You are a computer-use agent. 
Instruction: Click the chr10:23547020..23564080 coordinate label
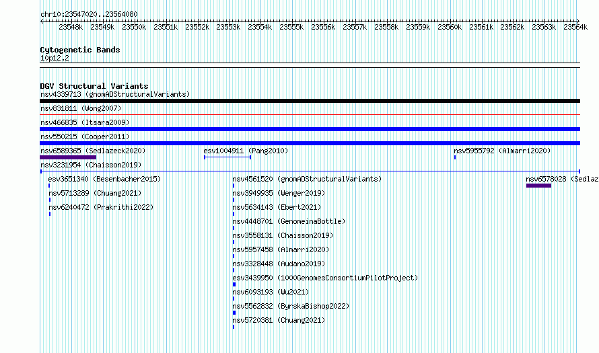pos(89,14)
